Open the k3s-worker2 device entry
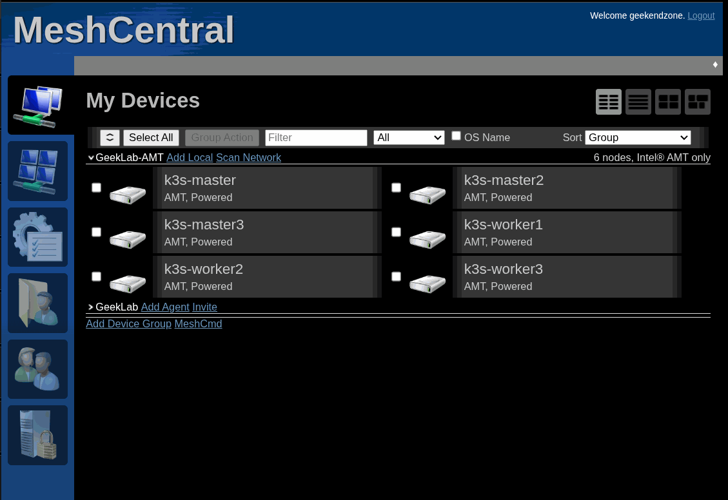Screen dimensions: 728x500 (x=267, y=277)
